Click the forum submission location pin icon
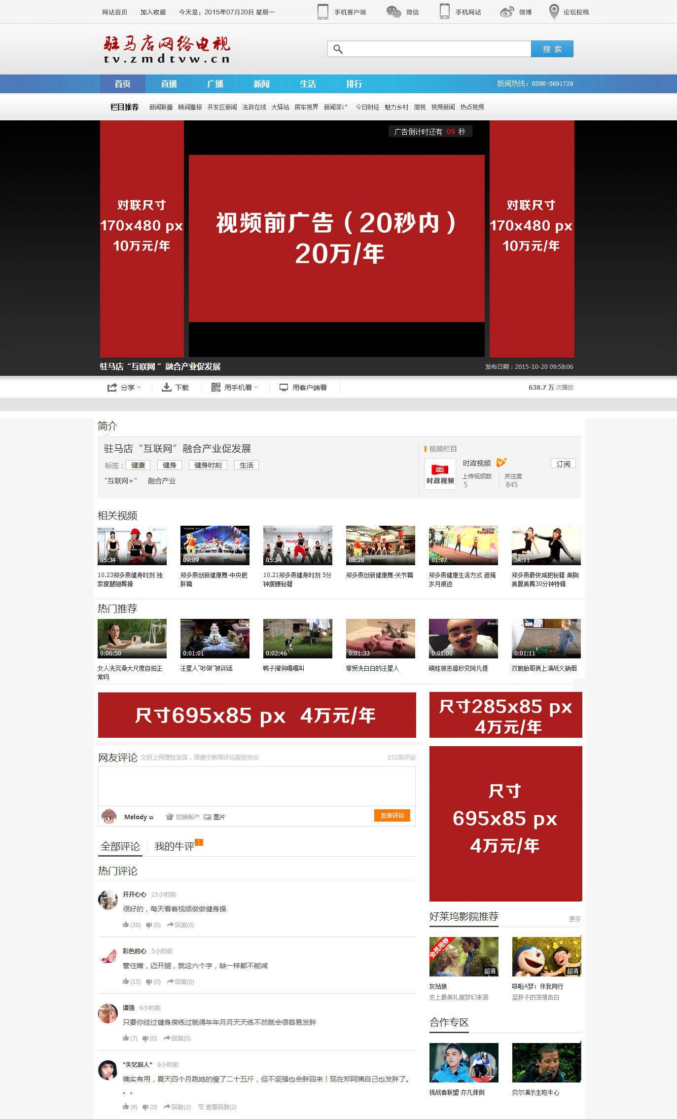The height and width of the screenshot is (1119, 677). 554,12
